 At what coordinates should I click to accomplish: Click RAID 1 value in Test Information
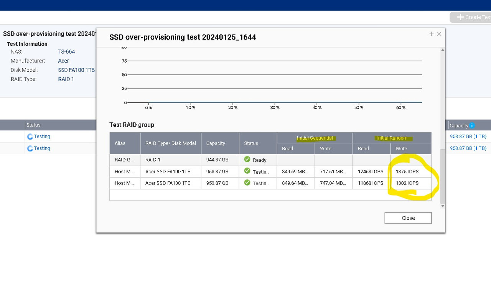click(x=66, y=79)
